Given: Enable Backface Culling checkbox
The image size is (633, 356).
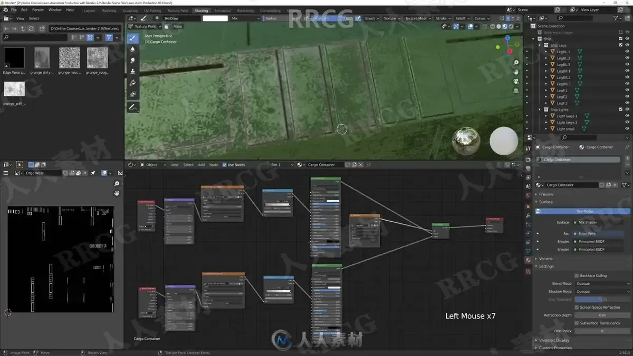Looking at the screenshot, I should click(577, 275).
